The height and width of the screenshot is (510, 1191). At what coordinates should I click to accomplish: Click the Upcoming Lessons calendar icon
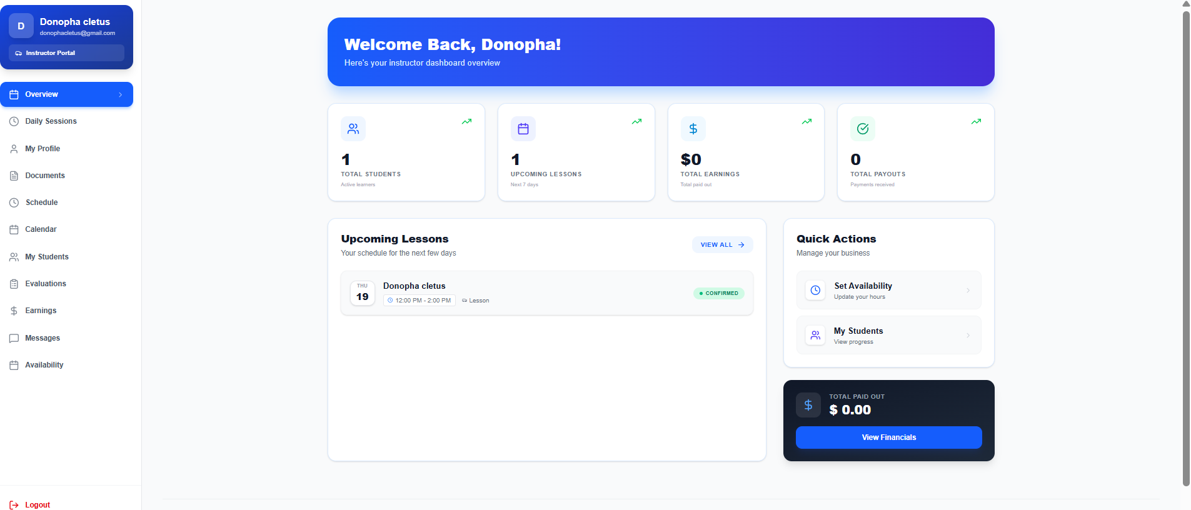(523, 129)
